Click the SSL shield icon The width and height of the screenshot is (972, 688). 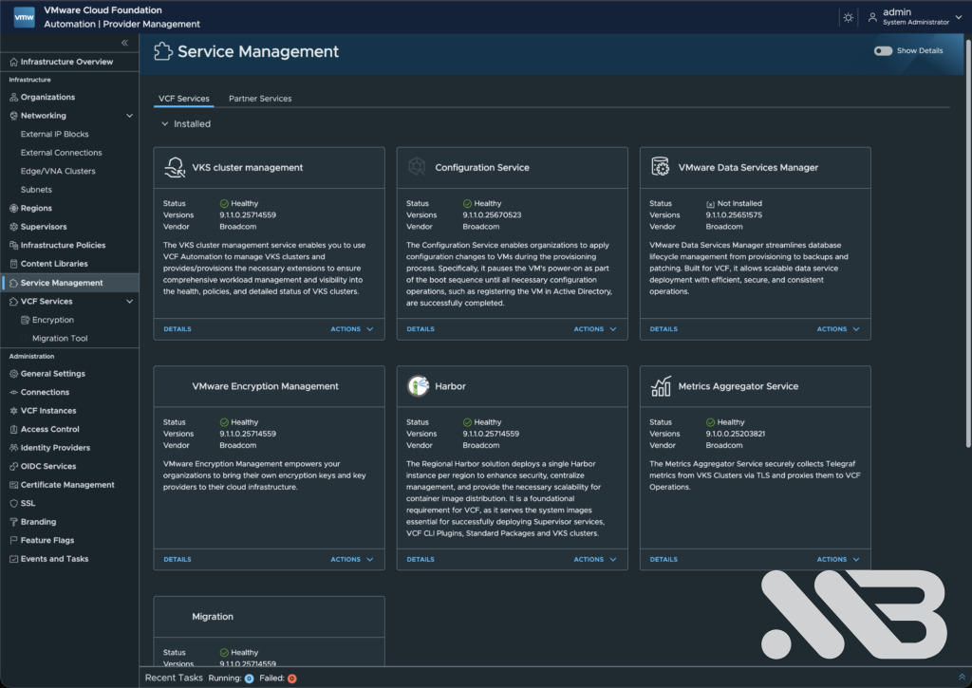coord(13,503)
